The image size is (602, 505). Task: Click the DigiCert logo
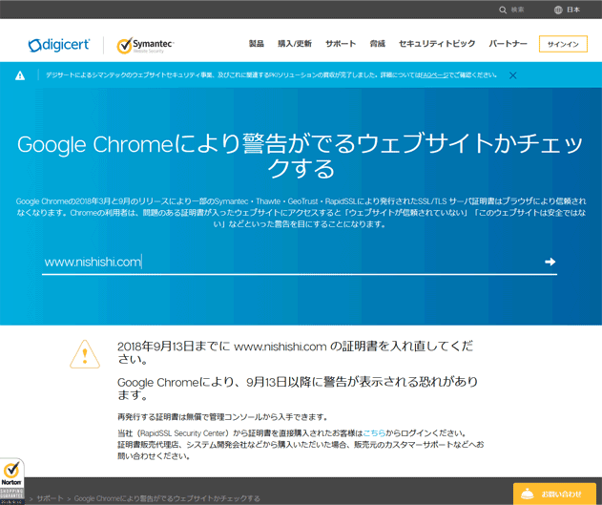tap(59, 45)
